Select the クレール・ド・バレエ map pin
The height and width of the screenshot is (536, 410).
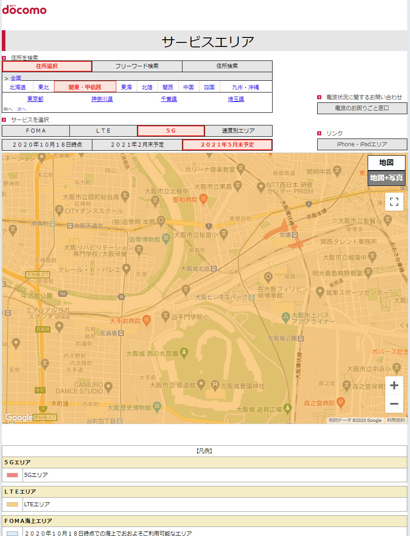126,269
